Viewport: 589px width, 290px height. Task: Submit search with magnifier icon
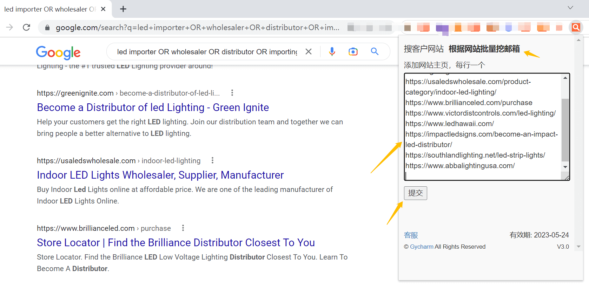click(x=375, y=51)
